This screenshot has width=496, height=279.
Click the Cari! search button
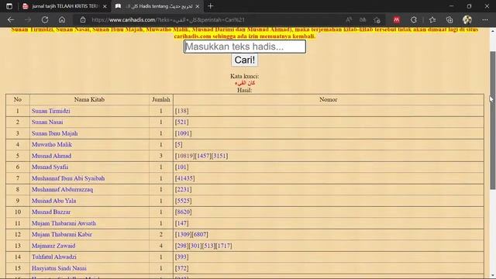point(245,60)
